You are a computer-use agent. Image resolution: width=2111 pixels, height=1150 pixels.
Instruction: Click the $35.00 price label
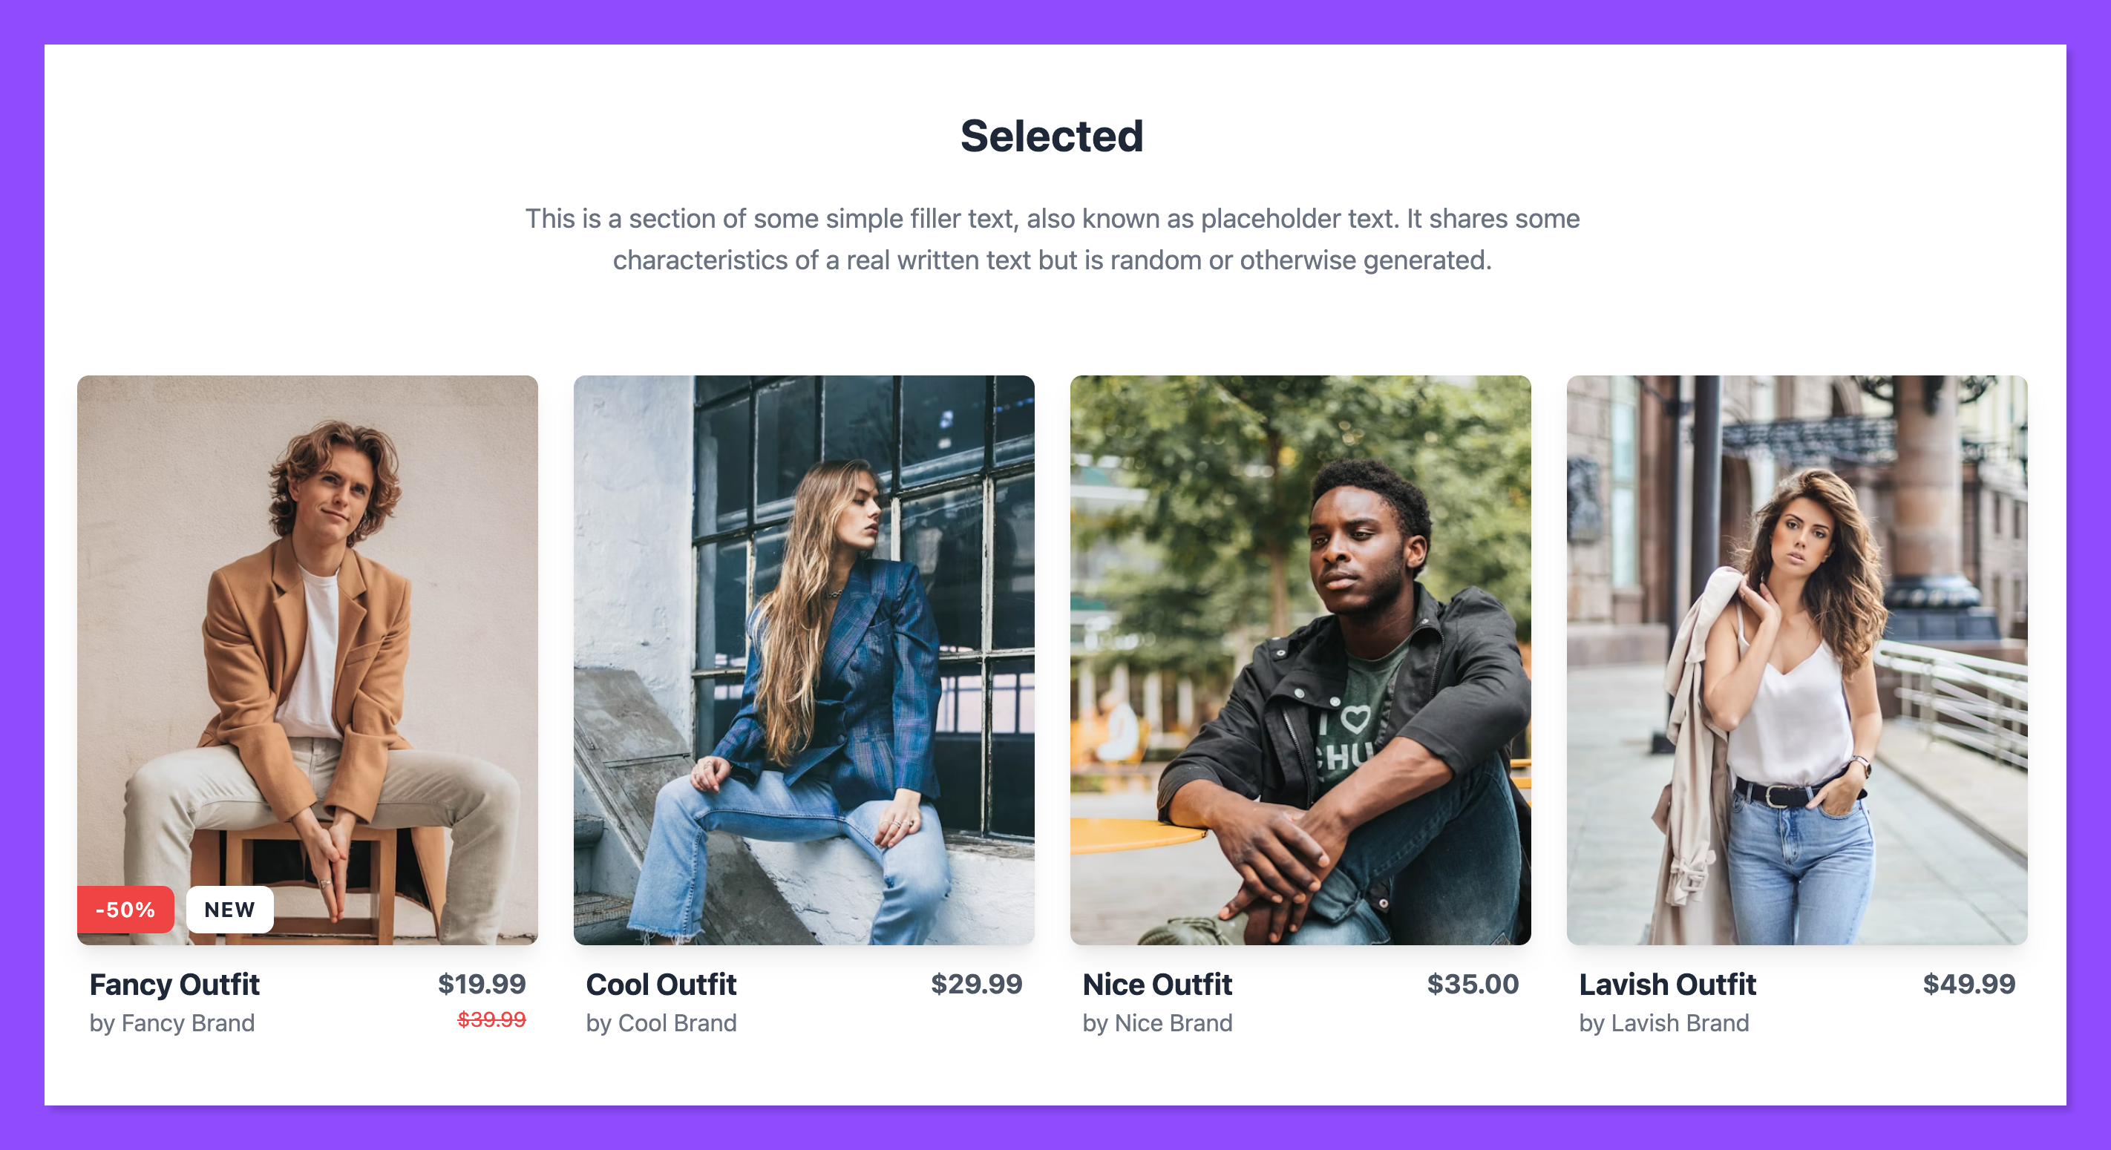click(x=1473, y=984)
